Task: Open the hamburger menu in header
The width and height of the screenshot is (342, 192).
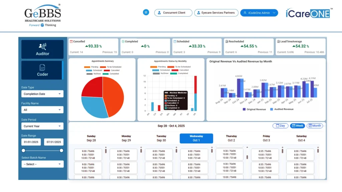Action: pyautogui.click(x=146, y=12)
